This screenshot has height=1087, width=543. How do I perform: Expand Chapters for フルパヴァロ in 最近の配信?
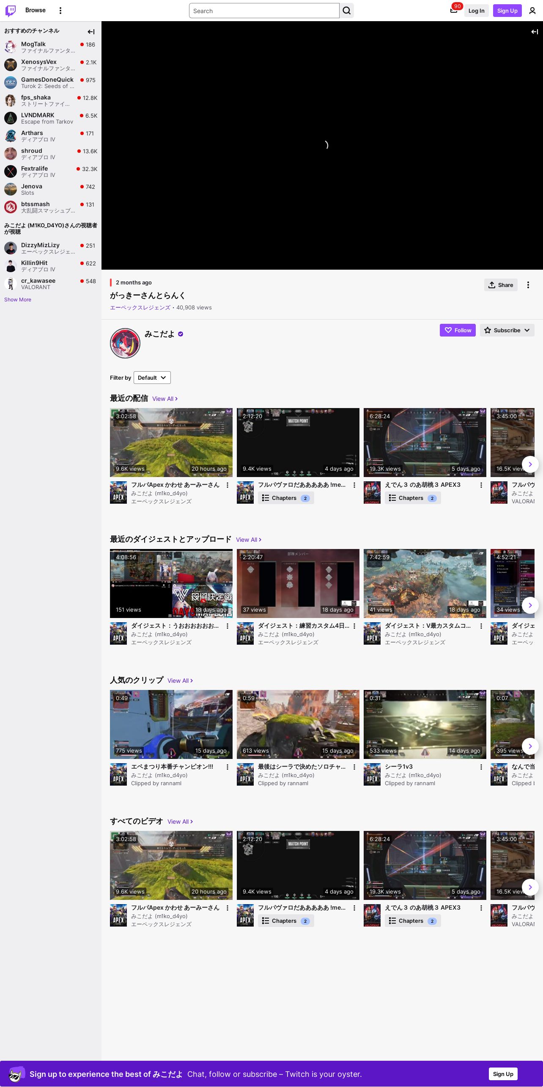point(286,498)
